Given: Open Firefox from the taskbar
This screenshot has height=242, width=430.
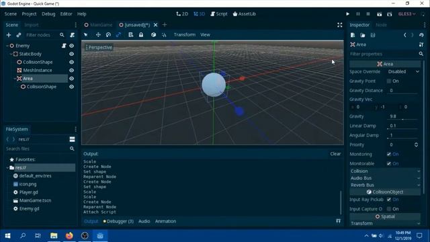Looking at the screenshot, I should [69, 235].
